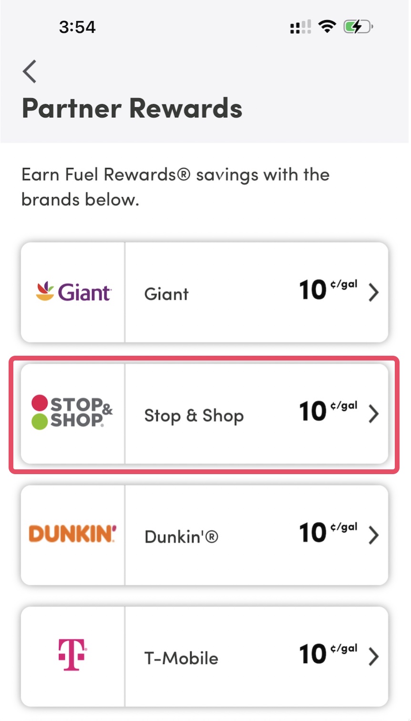This screenshot has height=721, width=411.
Task: Click the T-Mobile logo
Action: 72,655
